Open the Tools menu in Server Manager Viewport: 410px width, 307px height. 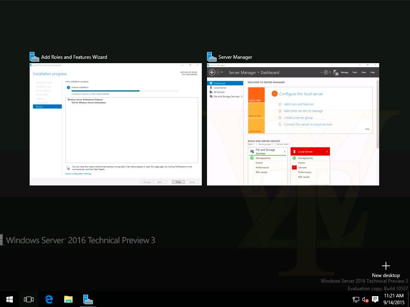coord(354,72)
